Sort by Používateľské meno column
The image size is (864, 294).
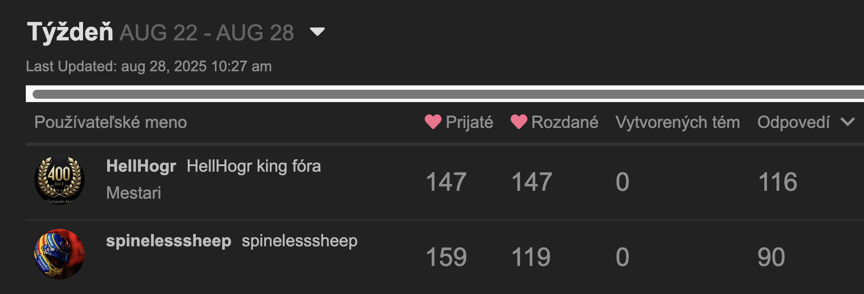coord(111,122)
